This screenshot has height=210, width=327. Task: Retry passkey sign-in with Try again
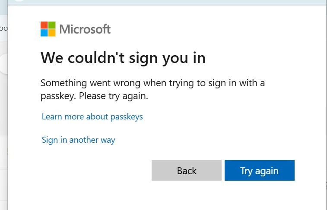click(x=260, y=170)
